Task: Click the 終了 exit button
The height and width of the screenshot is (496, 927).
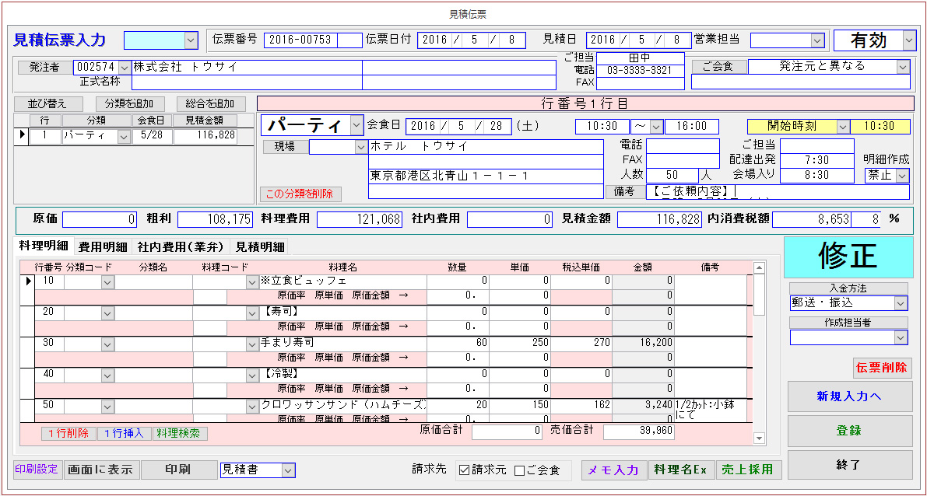Action: pyautogui.click(x=849, y=465)
